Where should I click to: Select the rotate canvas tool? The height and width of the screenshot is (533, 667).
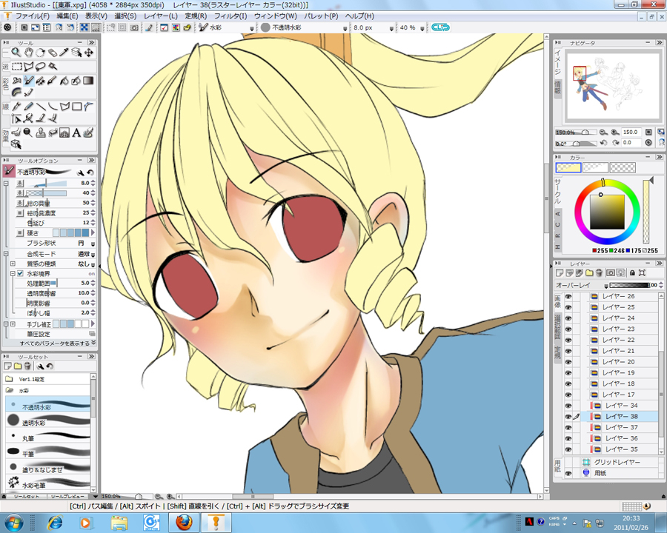pyautogui.click(x=40, y=53)
